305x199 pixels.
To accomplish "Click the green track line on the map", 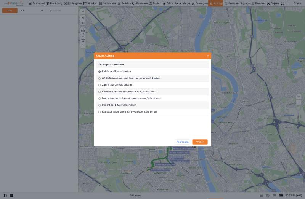I will click(x=159, y=159).
